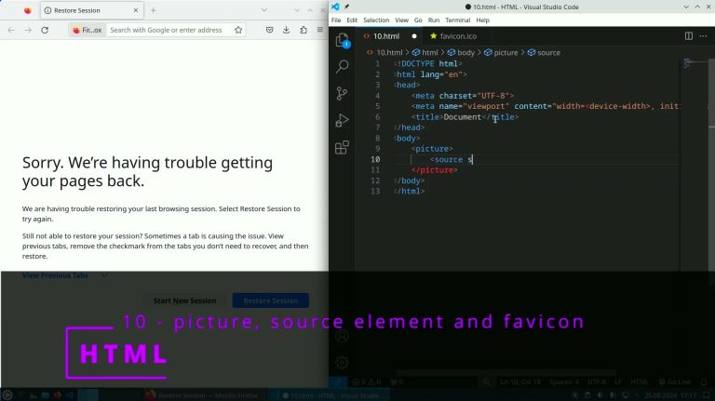This screenshot has height=401, width=715.
Task: Click the title Document line in code
Action: pyautogui.click(x=465, y=117)
